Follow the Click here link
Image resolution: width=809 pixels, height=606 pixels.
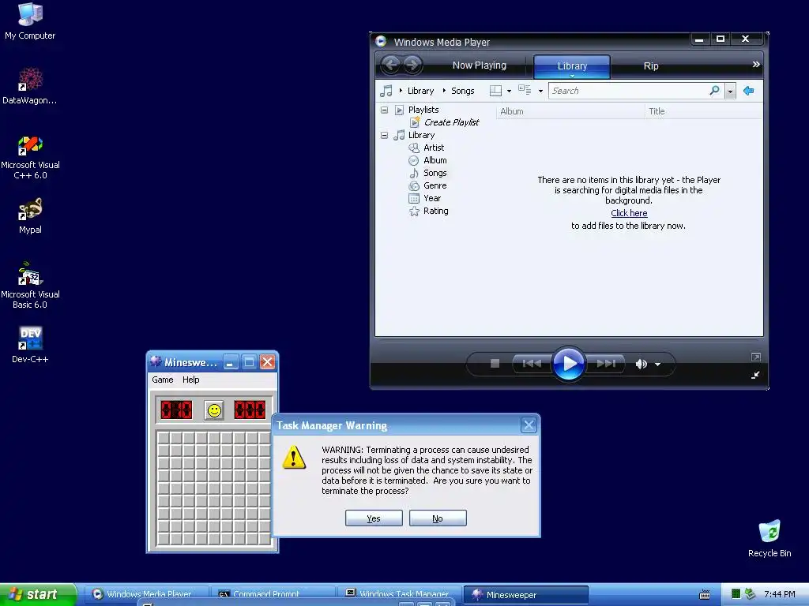point(629,213)
